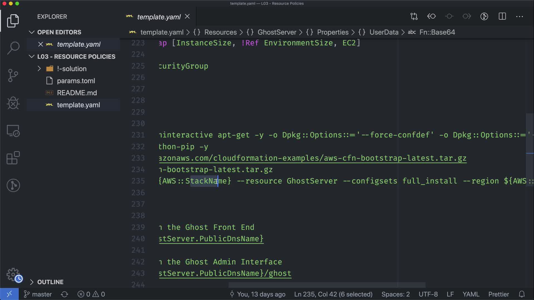Open the Search view in activity bar

click(x=13, y=48)
